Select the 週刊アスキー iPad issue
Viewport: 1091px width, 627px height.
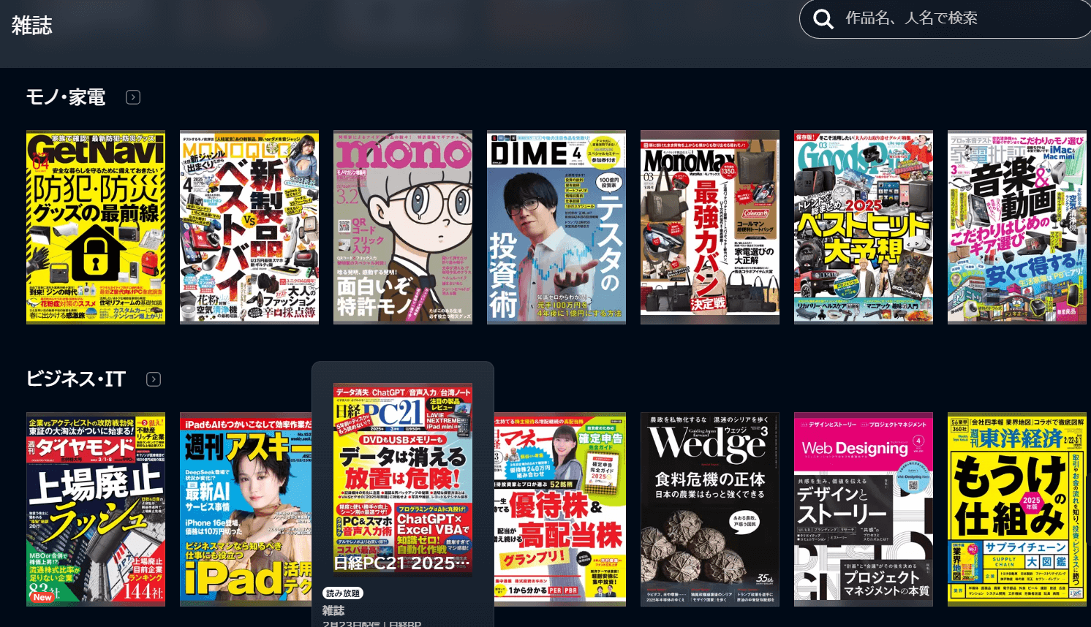(x=246, y=509)
